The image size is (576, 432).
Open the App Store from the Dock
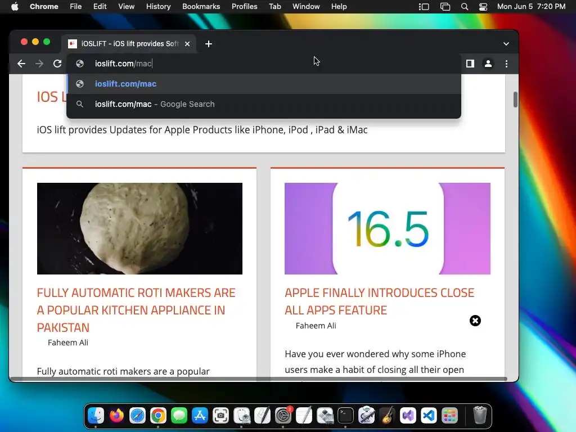pyautogui.click(x=200, y=416)
